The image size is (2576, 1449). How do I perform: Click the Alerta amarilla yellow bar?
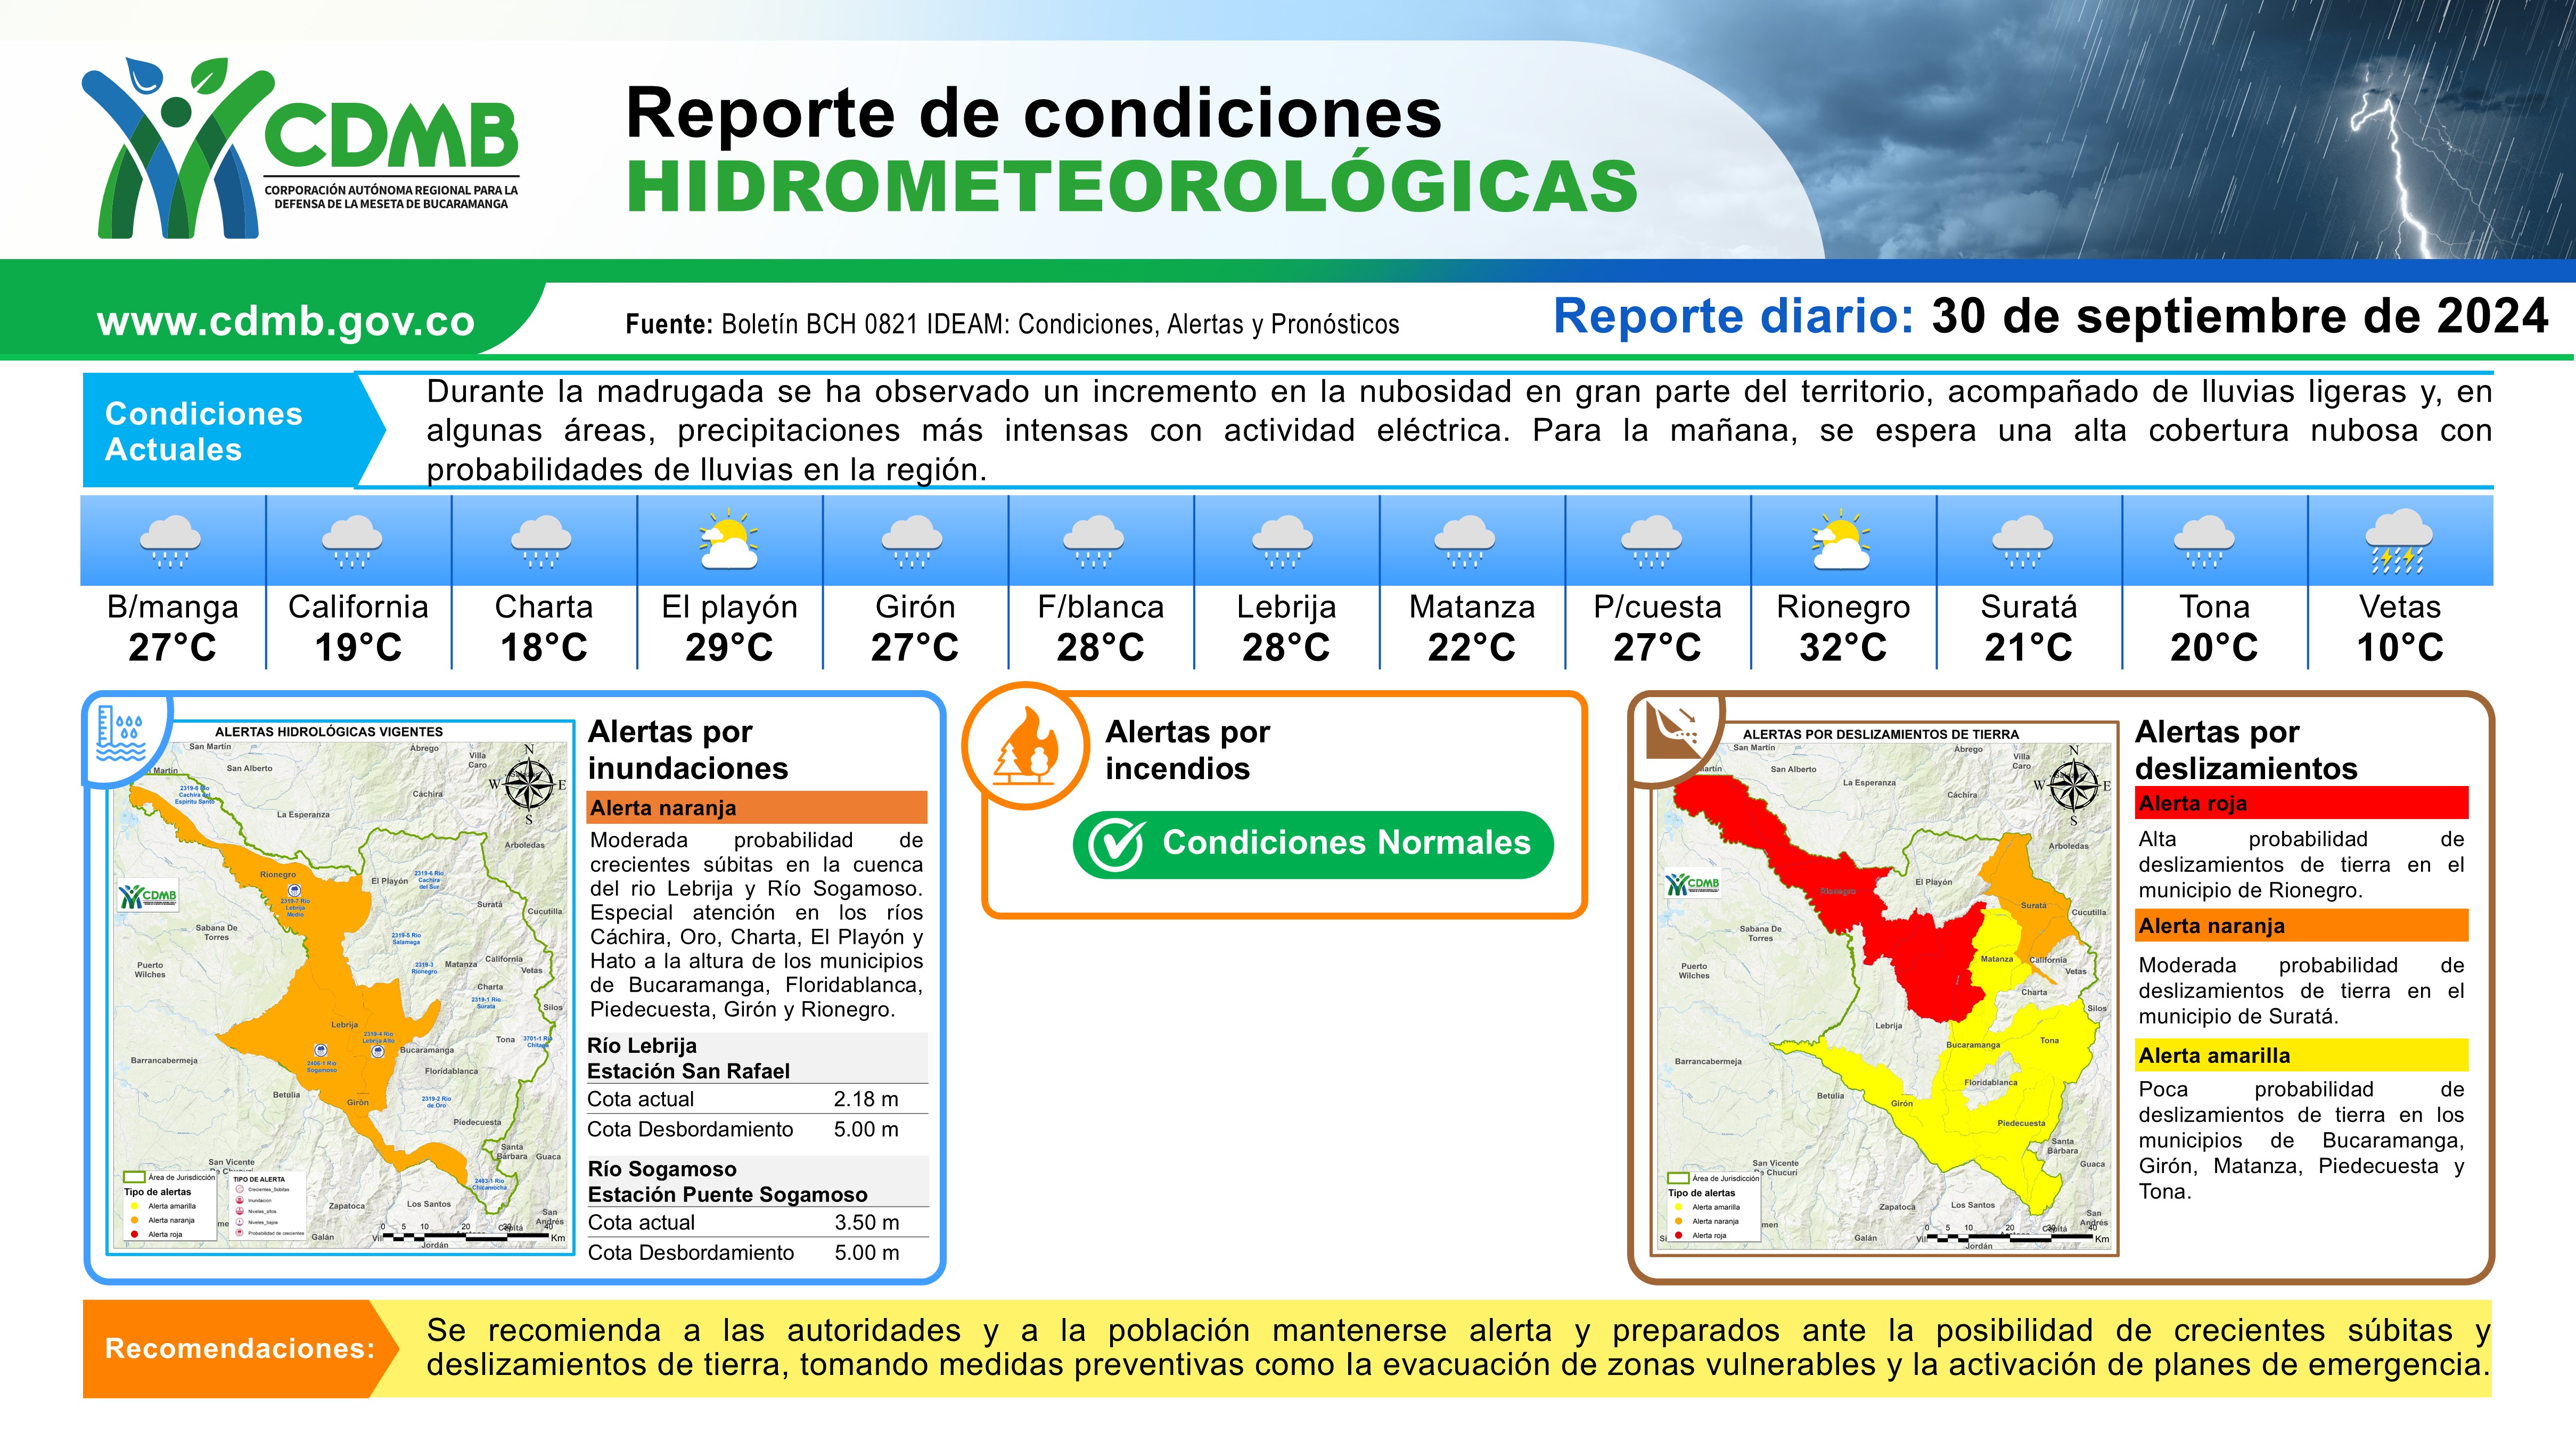(x=2301, y=1055)
